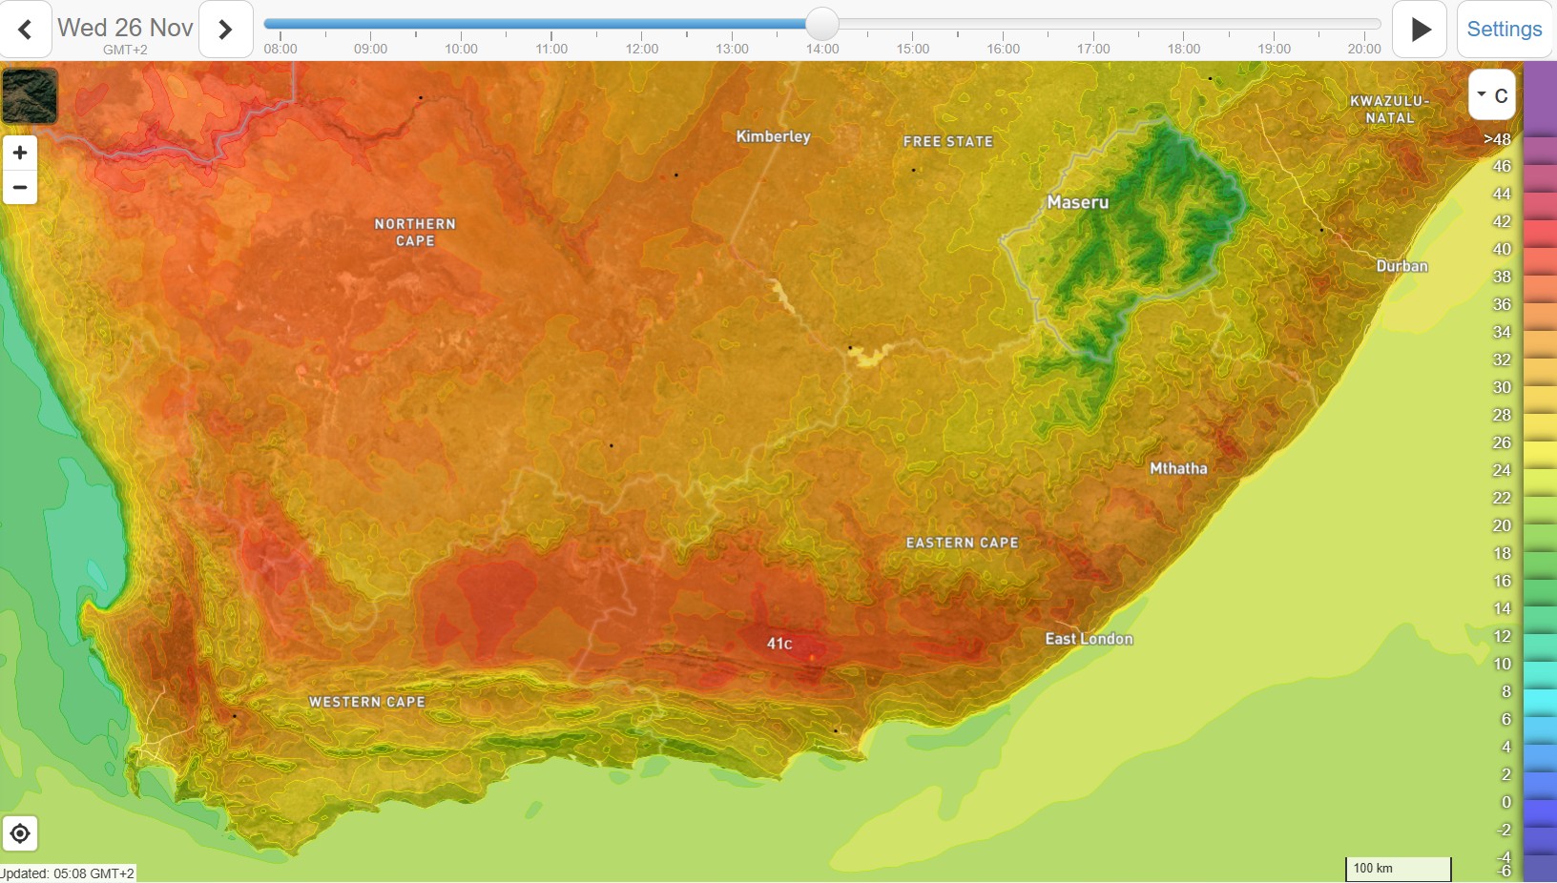Go to the previous day arrow
The width and height of the screenshot is (1557, 883).
26,30
